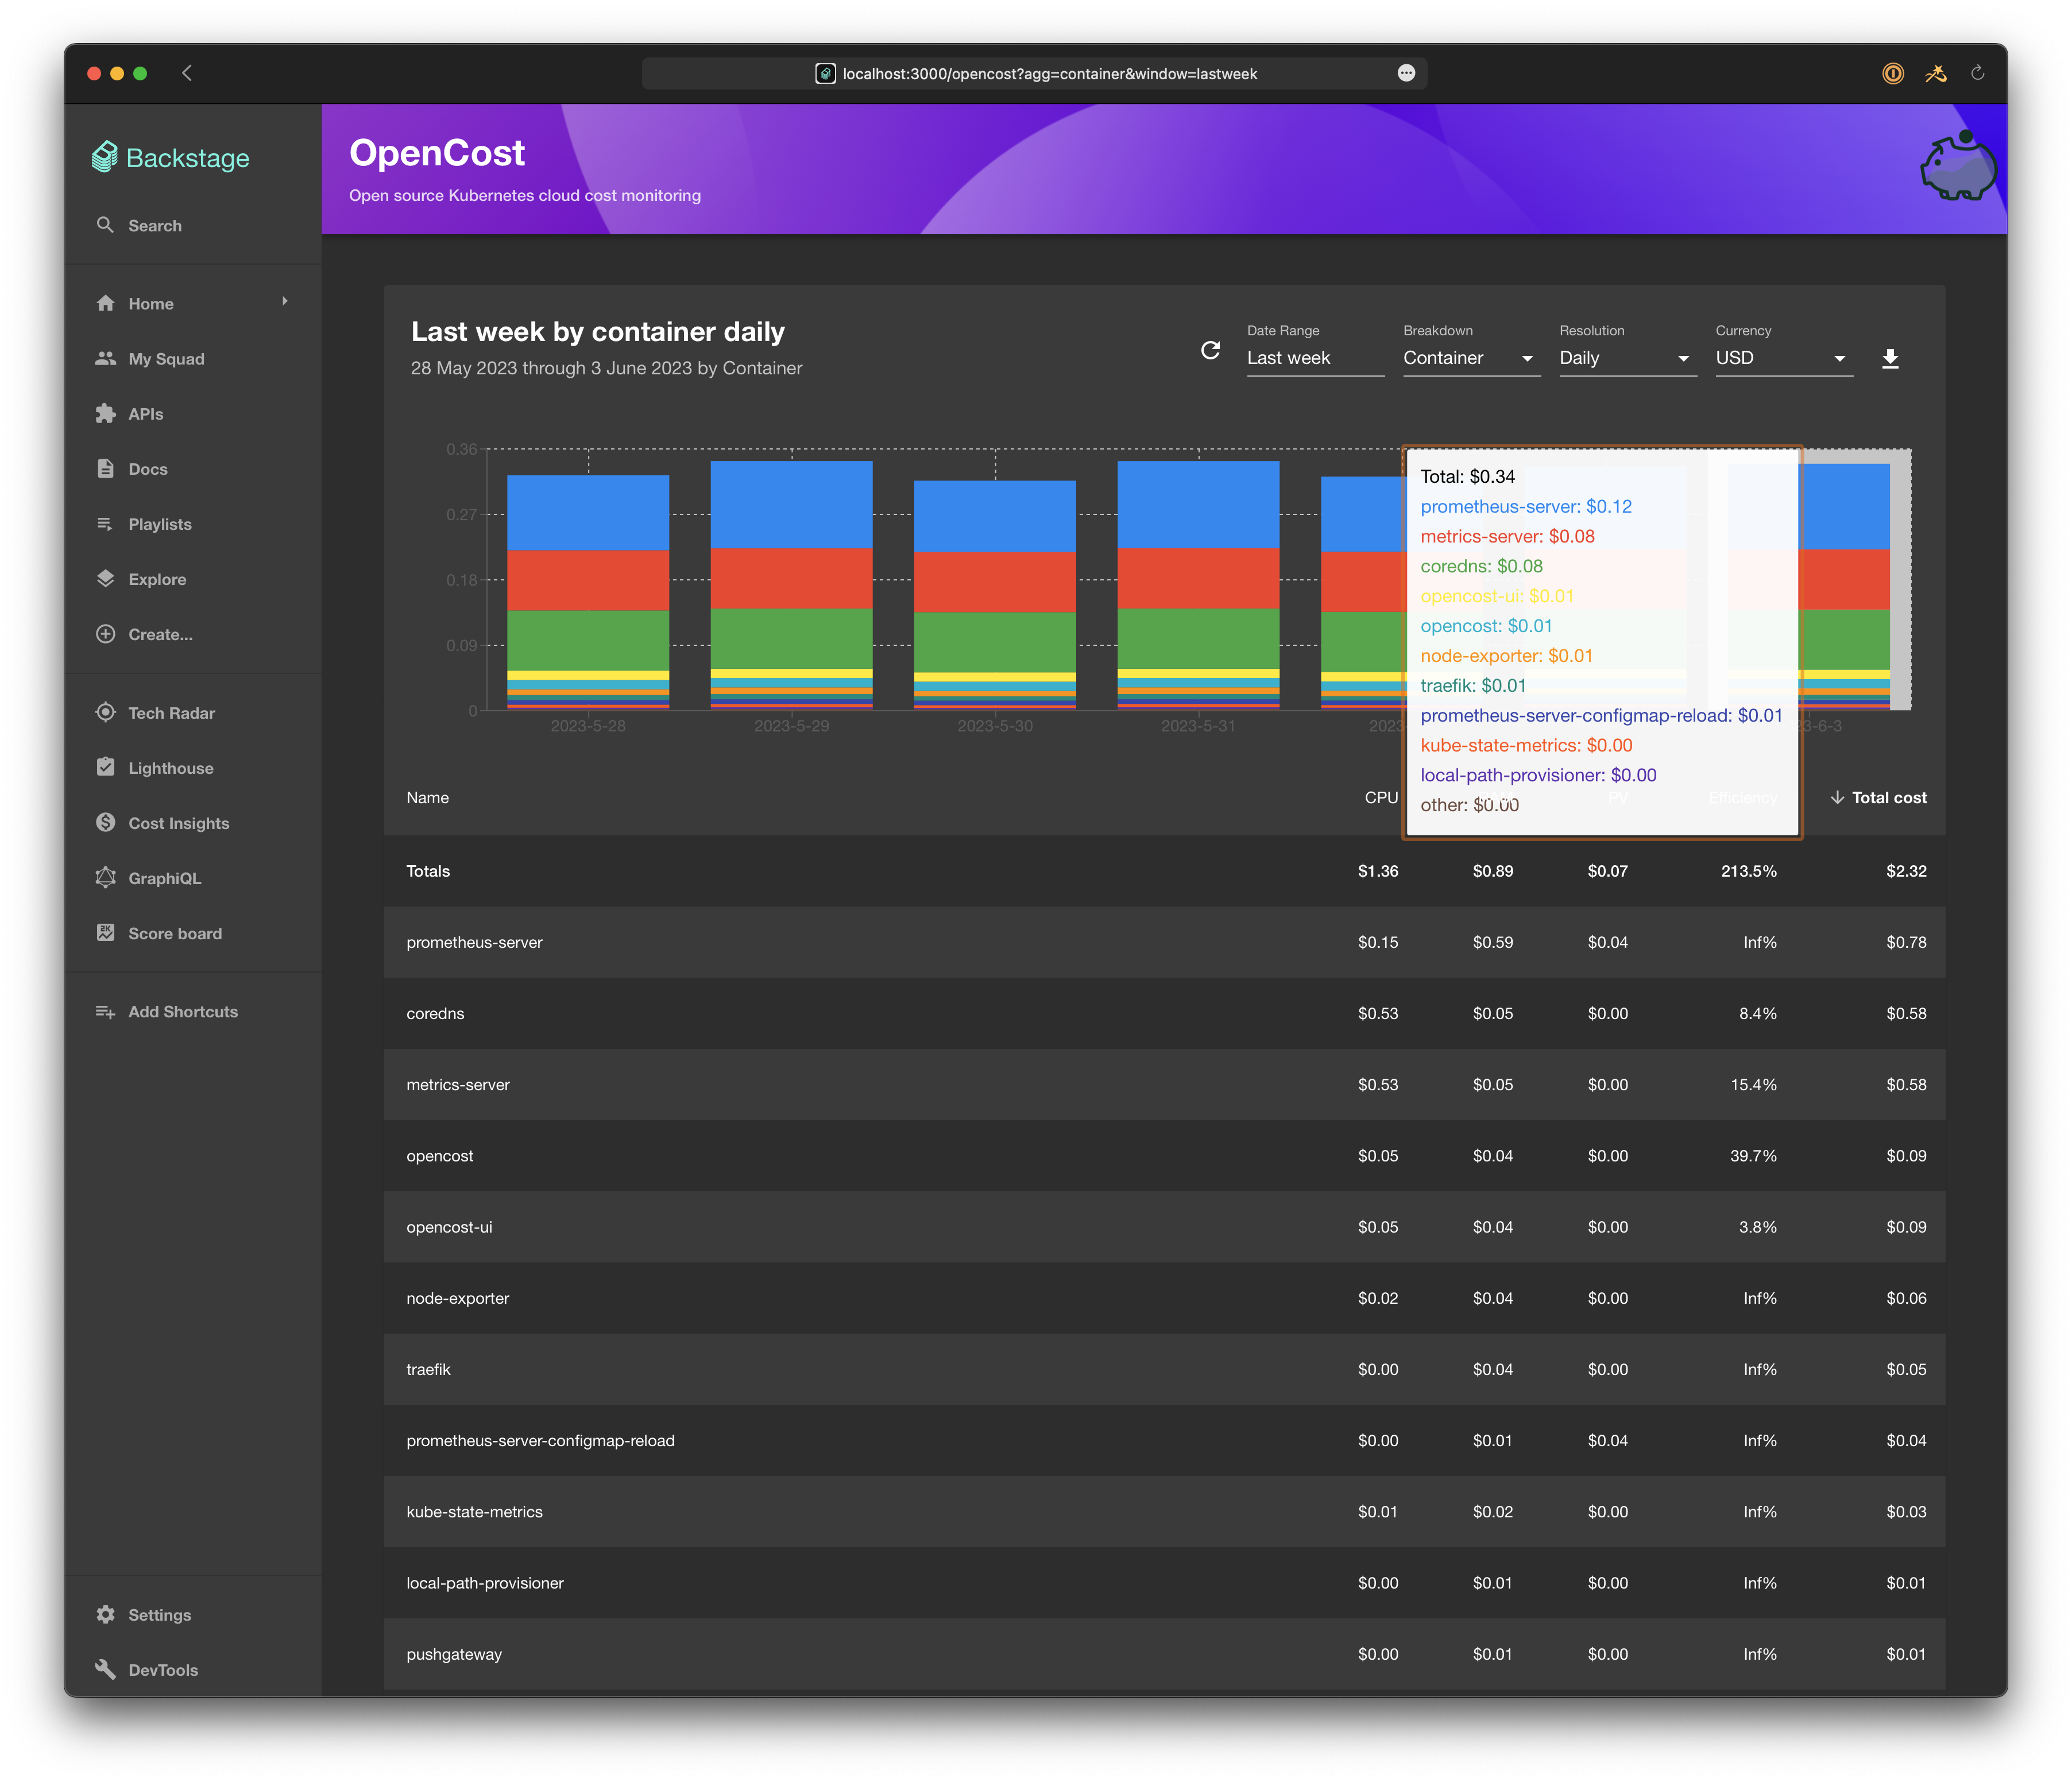
Task: Click the APIs puzzle icon
Action: tap(105, 414)
